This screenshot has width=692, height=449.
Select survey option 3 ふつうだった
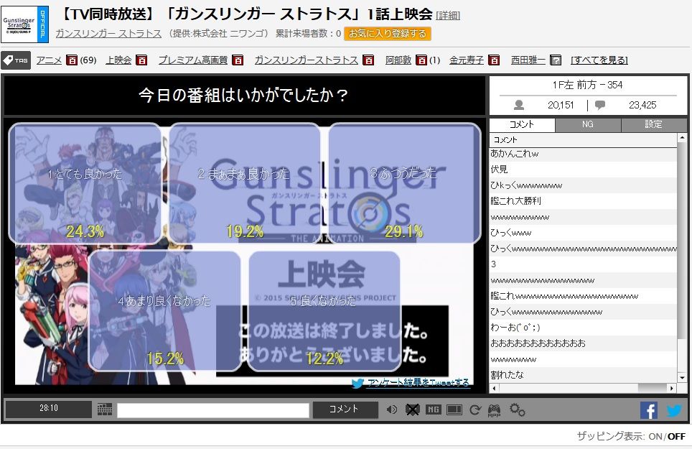point(404,183)
